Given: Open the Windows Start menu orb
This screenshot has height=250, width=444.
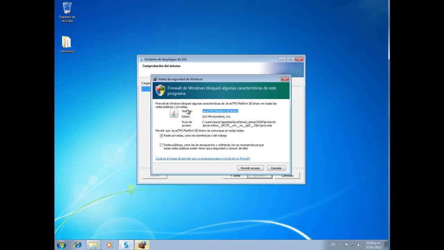Looking at the screenshot, I should (61, 245).
